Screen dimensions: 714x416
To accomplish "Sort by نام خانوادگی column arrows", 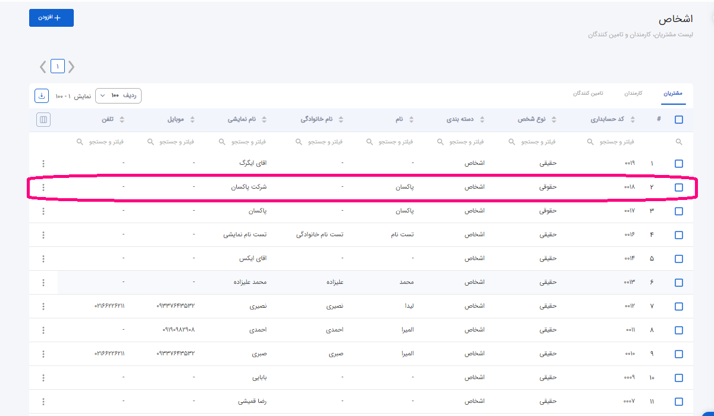I will tap(341, 120).
